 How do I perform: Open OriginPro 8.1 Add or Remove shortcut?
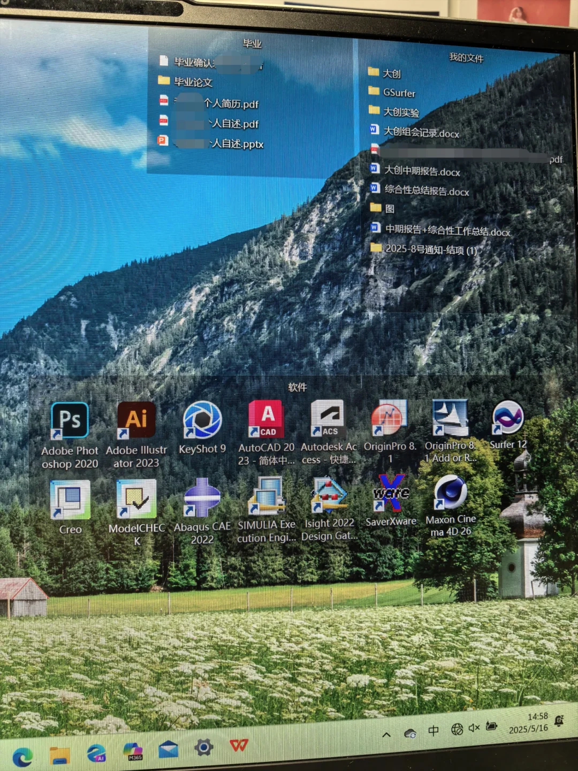450,430
